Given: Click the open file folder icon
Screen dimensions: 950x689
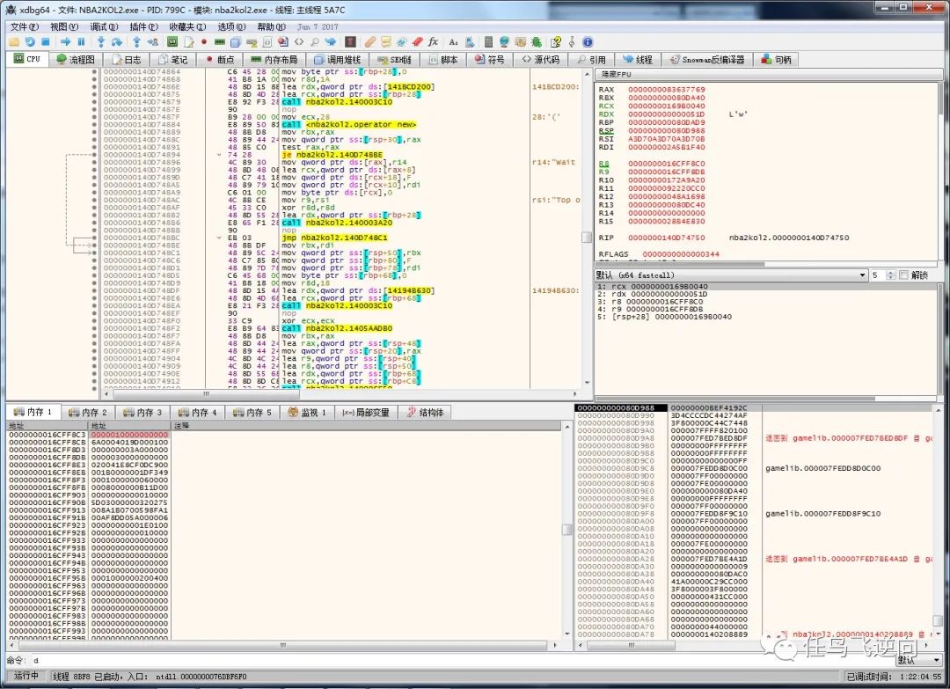Looking at the screenshot, I should click(15, 41).
